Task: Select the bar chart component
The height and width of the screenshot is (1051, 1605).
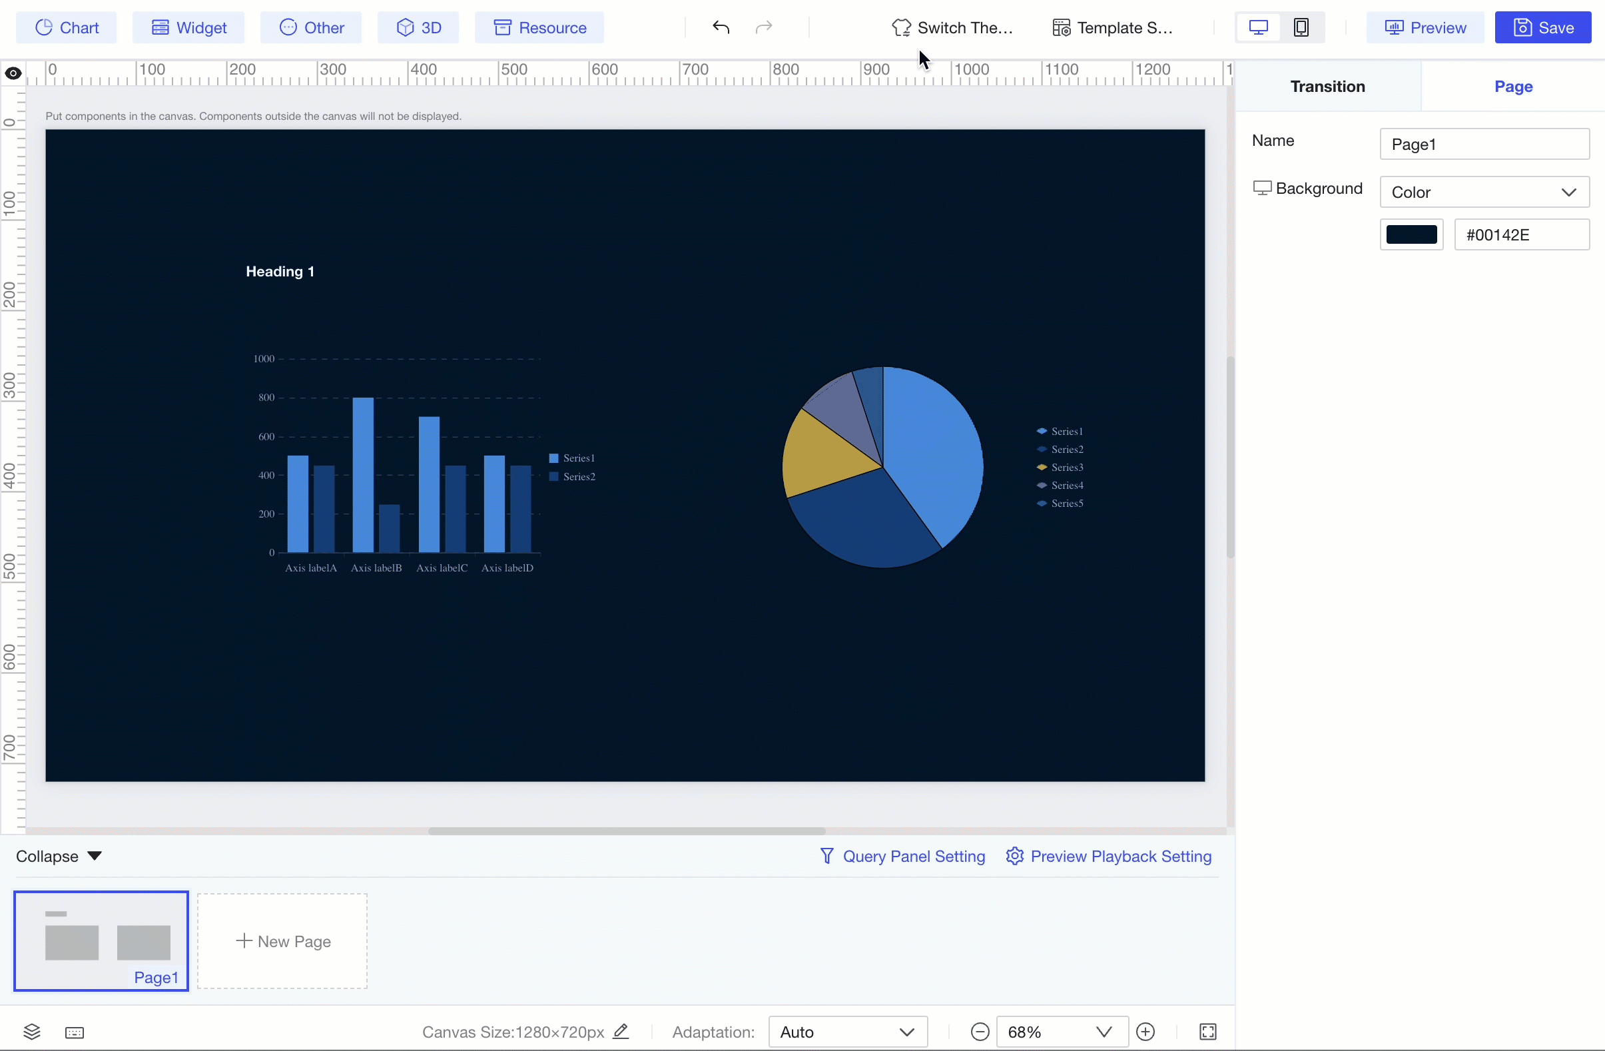Action: (424, 464)
